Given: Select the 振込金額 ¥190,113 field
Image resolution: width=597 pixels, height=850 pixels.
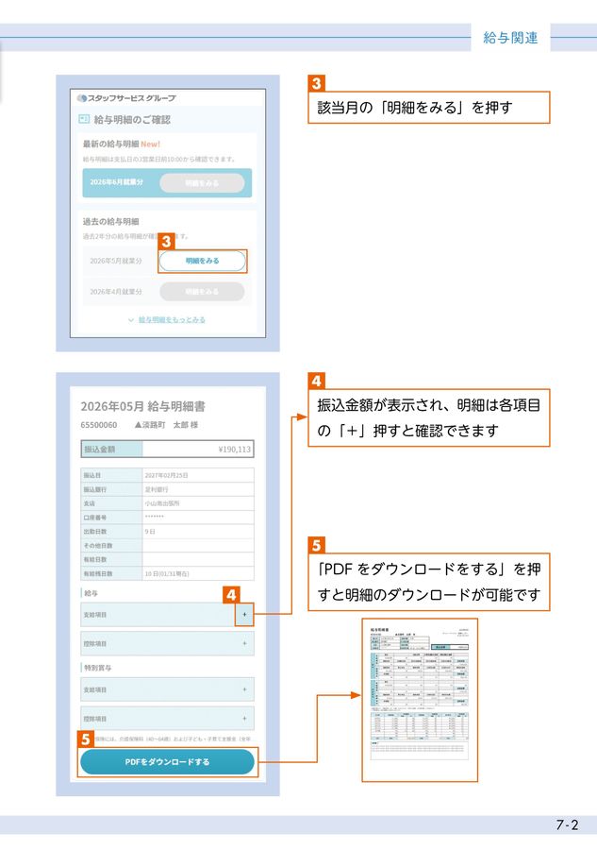Looking at the screenshot, I should 167,449.
